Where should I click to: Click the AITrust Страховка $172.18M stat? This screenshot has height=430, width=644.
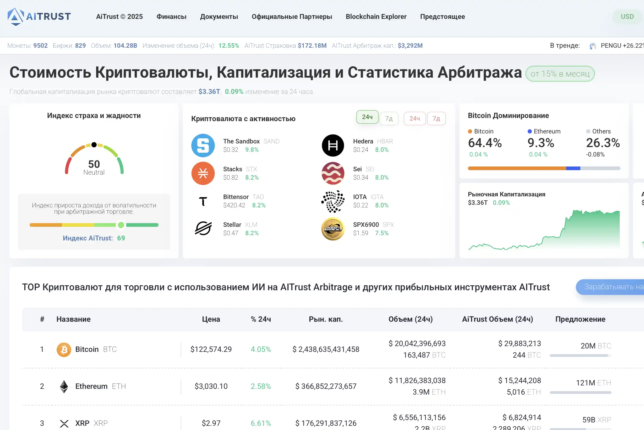click(x=285, y=46)
